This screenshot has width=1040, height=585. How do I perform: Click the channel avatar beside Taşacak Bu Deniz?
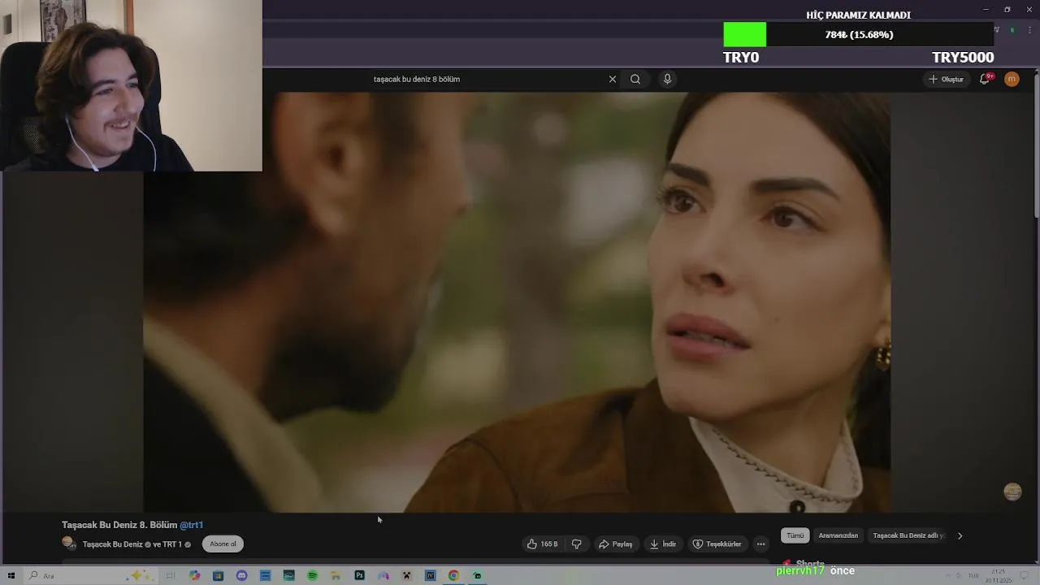pyautogui.click(x=69, y=543)
